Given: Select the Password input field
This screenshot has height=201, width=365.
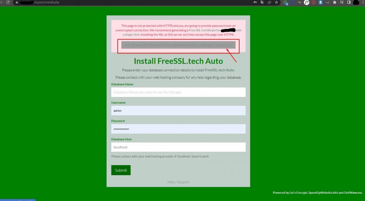Looking at the screenshot, I should click(178, 129).
